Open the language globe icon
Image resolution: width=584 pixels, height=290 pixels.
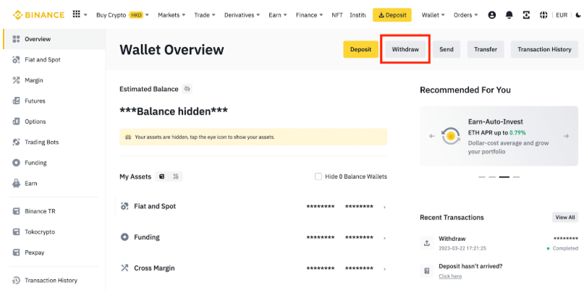[543, 14]
